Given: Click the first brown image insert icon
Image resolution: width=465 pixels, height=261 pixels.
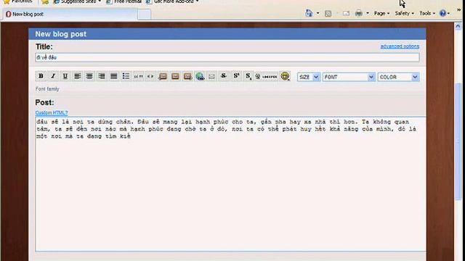Looking at the screenshot, I should pyautogui.click(x=163, y=76).
